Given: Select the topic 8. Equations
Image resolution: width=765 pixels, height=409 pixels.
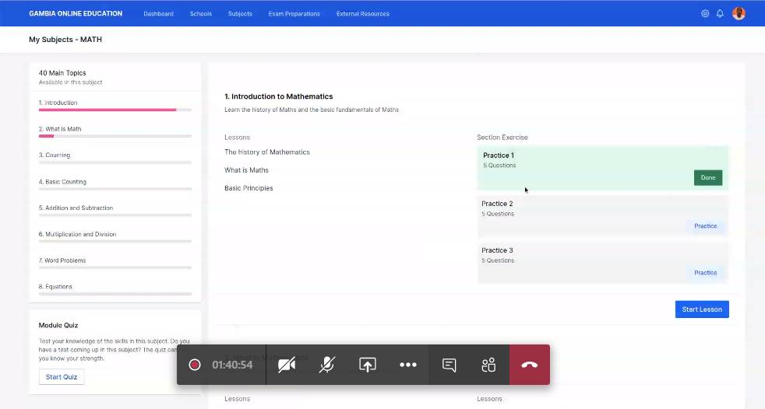Looking at the screenshot, I should coord(55,287).
